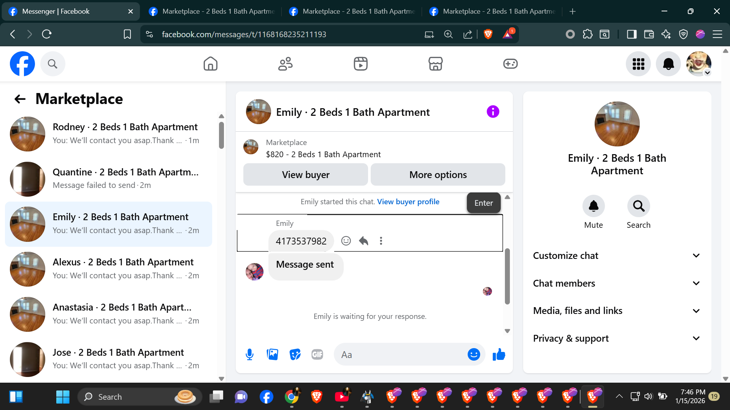Open the attach photo icon
730x410 pixels.
272,355
